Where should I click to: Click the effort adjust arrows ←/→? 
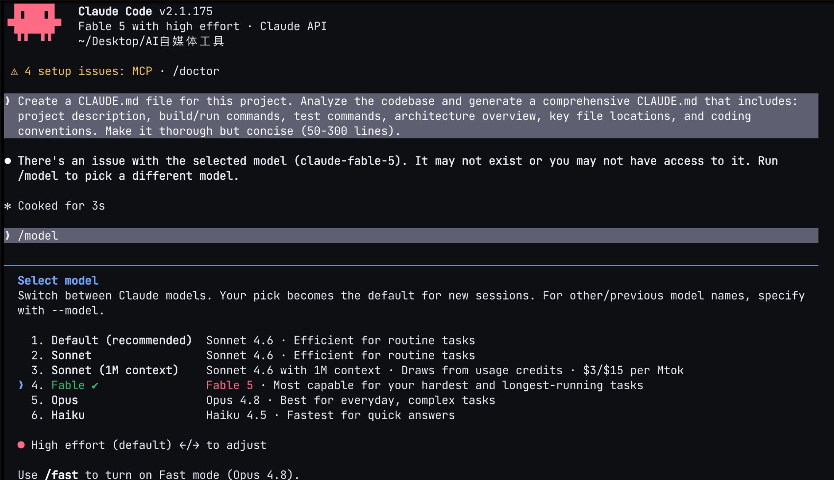click(x=189, y=445)
